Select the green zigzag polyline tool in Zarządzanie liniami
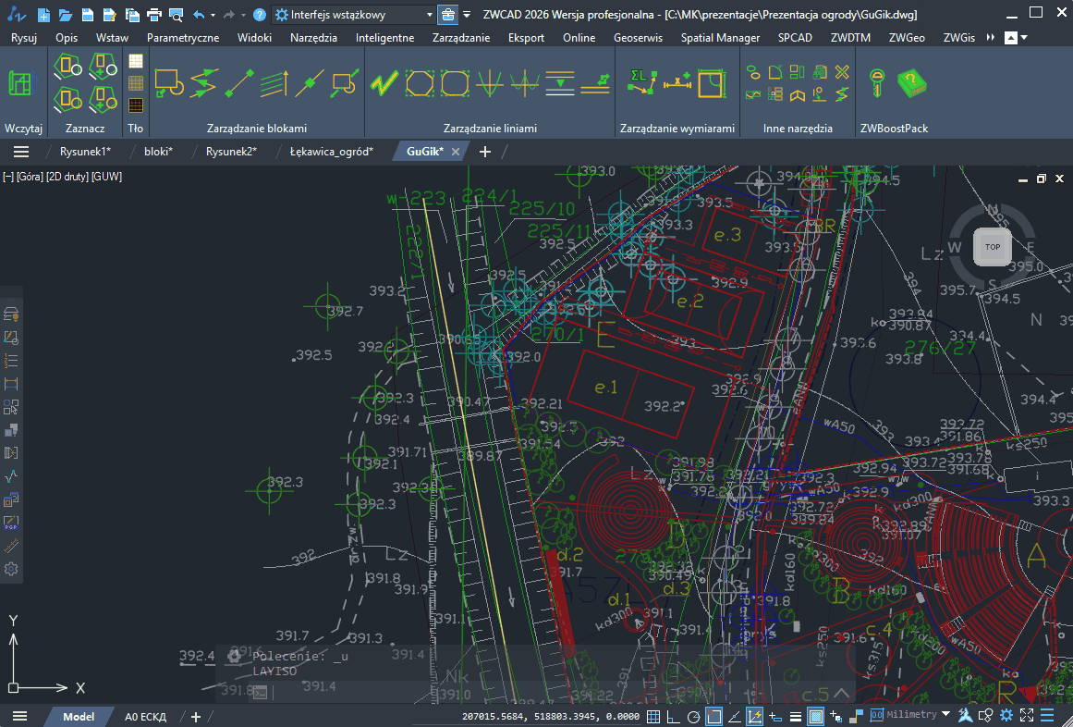 click(x=384, y=84)
